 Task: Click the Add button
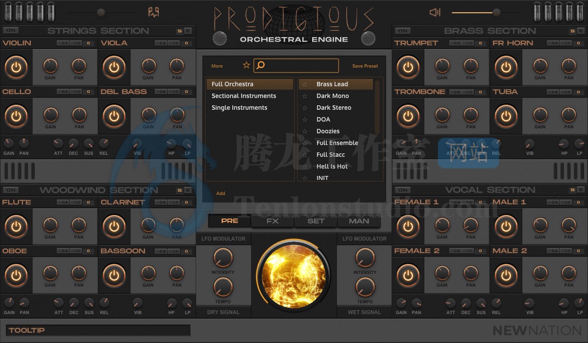[x=221, y=194]
